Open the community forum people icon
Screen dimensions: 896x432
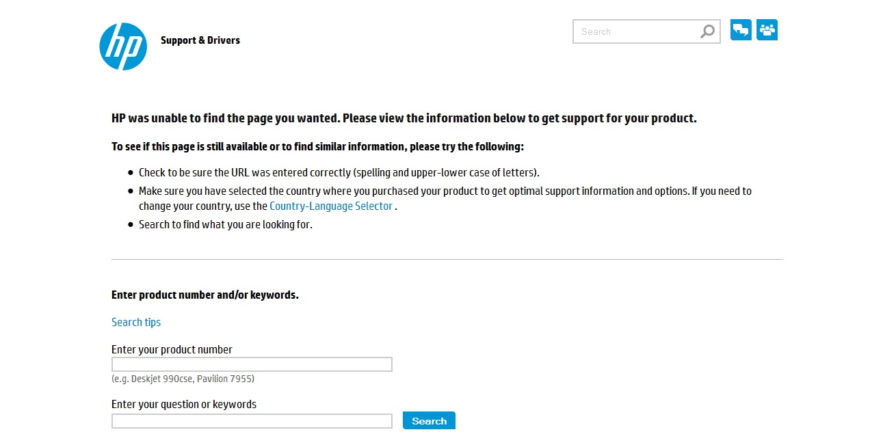pos(767,30)
